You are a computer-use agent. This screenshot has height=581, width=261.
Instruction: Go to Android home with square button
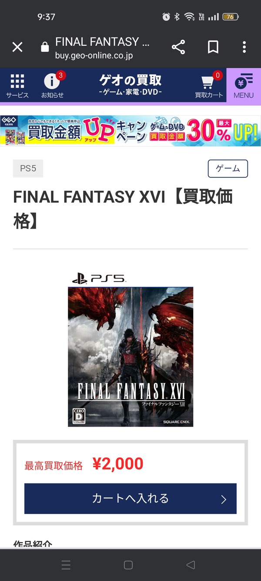[128, 565]
